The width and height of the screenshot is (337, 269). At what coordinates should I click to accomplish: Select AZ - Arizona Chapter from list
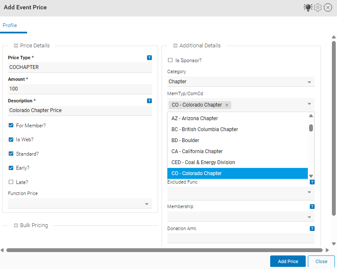[195, 118]
